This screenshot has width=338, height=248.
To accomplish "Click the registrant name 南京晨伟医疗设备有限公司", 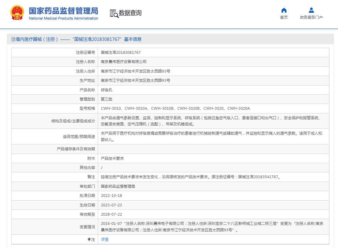I will pos(124,62).
